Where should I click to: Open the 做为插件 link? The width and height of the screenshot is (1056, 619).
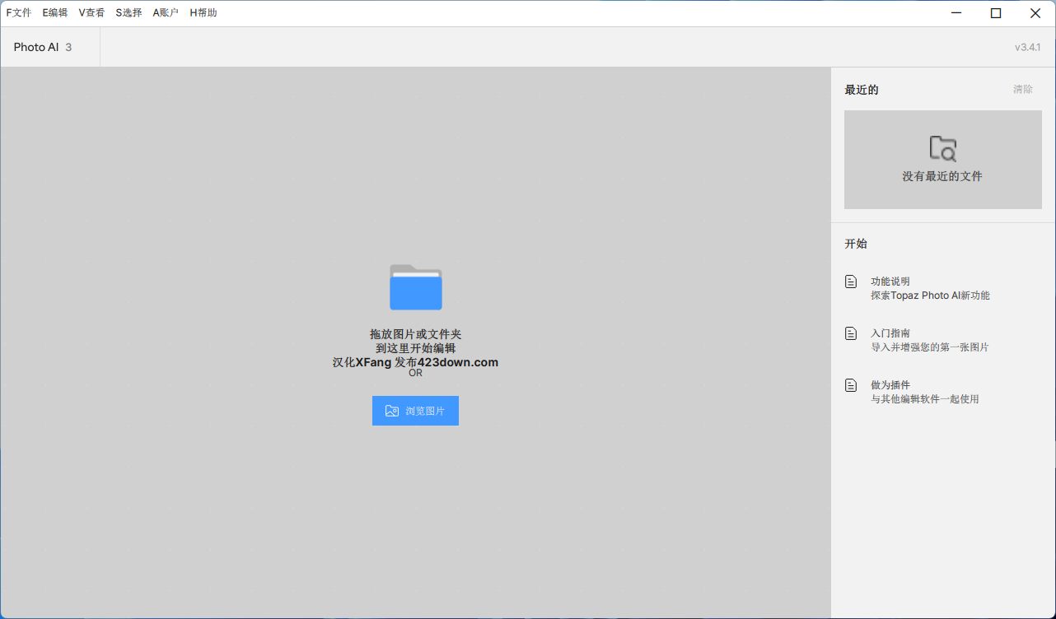coord(890,385)
